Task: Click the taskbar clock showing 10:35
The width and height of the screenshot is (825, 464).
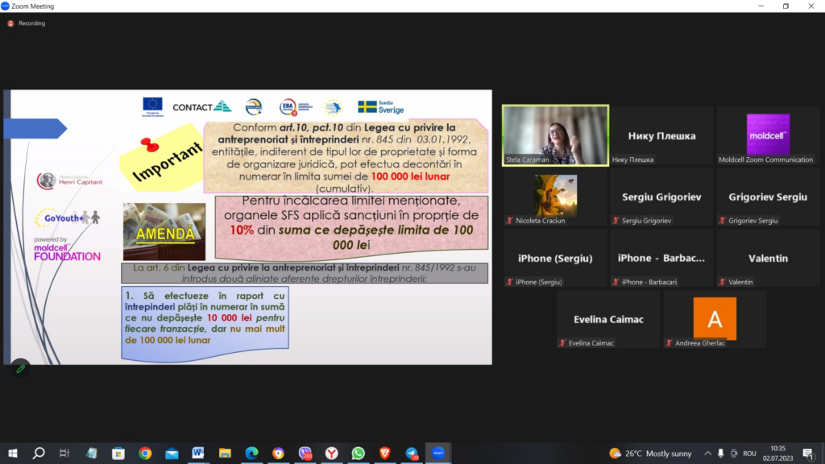Action: pyautogui.click(x=777, y=453)
